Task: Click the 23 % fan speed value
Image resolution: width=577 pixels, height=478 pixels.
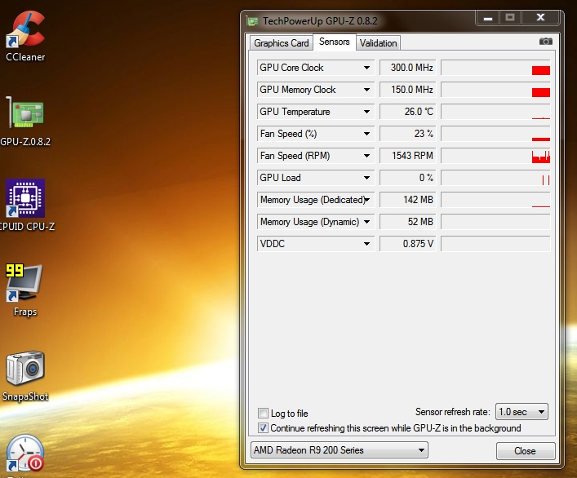Action: (x=408, y=134)
